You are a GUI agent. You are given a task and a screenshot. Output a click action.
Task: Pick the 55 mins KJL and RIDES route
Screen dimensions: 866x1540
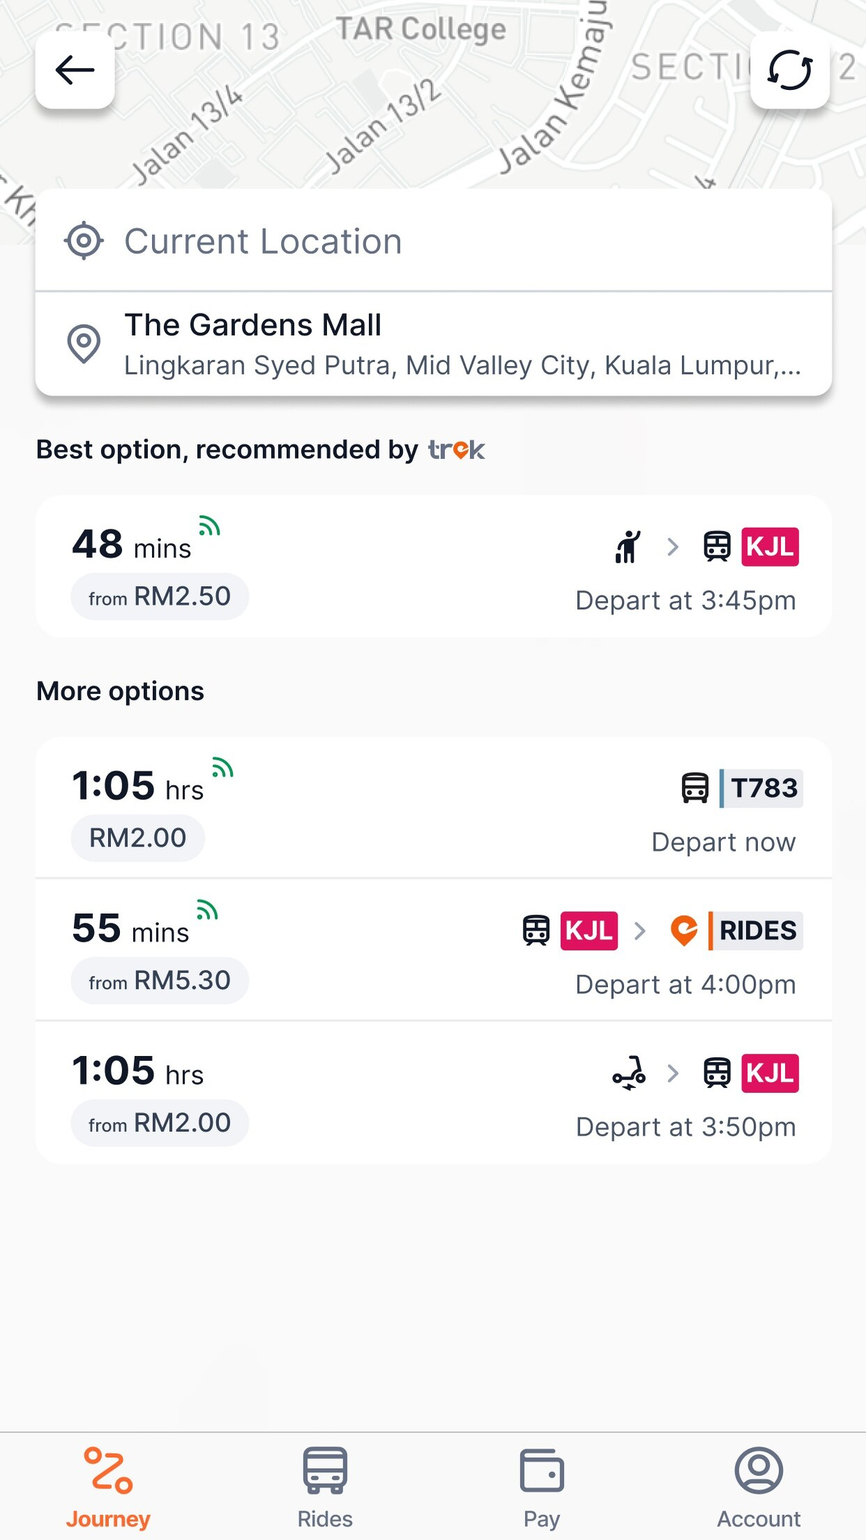434,950
